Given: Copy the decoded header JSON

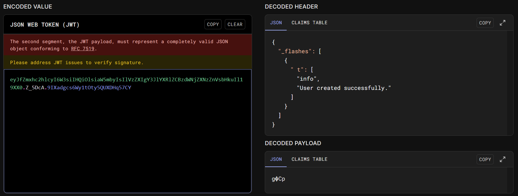Looking at the screenshot, I should coord(485,23).
